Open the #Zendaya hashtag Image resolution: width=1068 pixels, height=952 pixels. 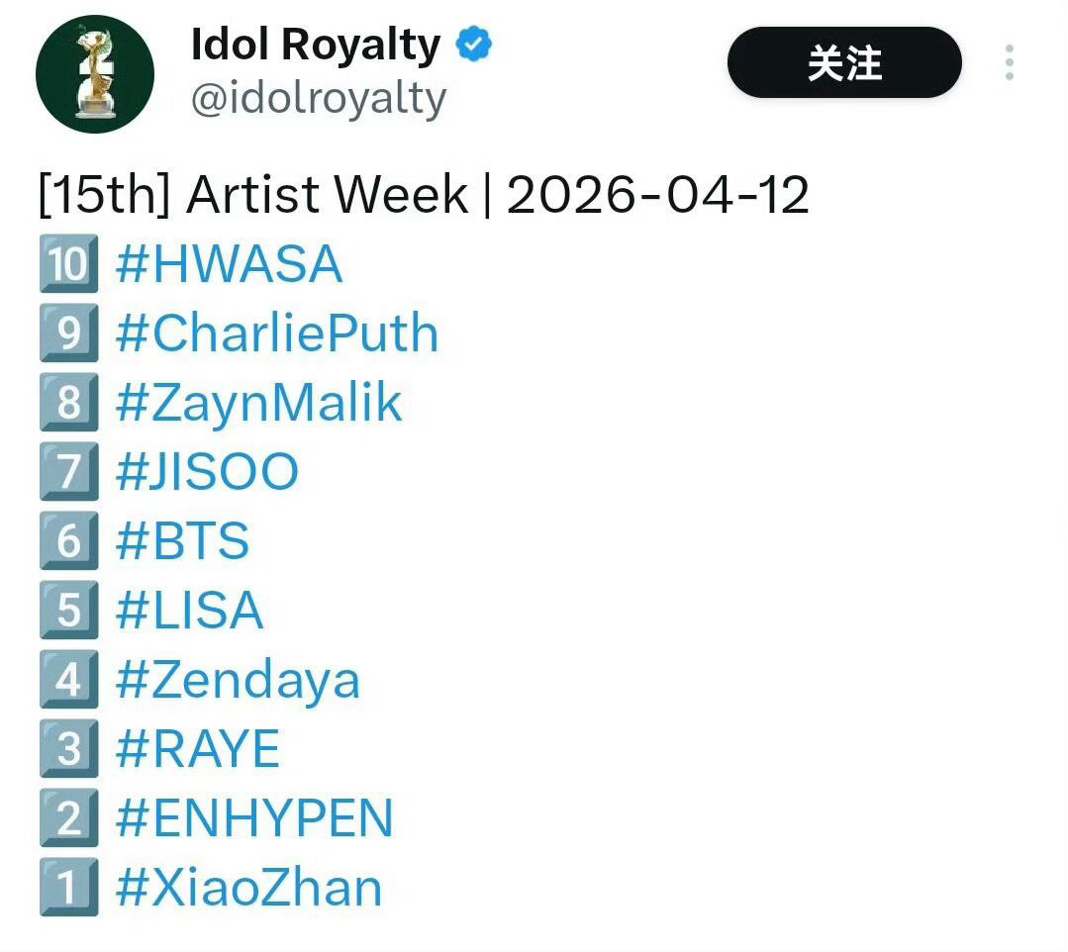[238, 679]
